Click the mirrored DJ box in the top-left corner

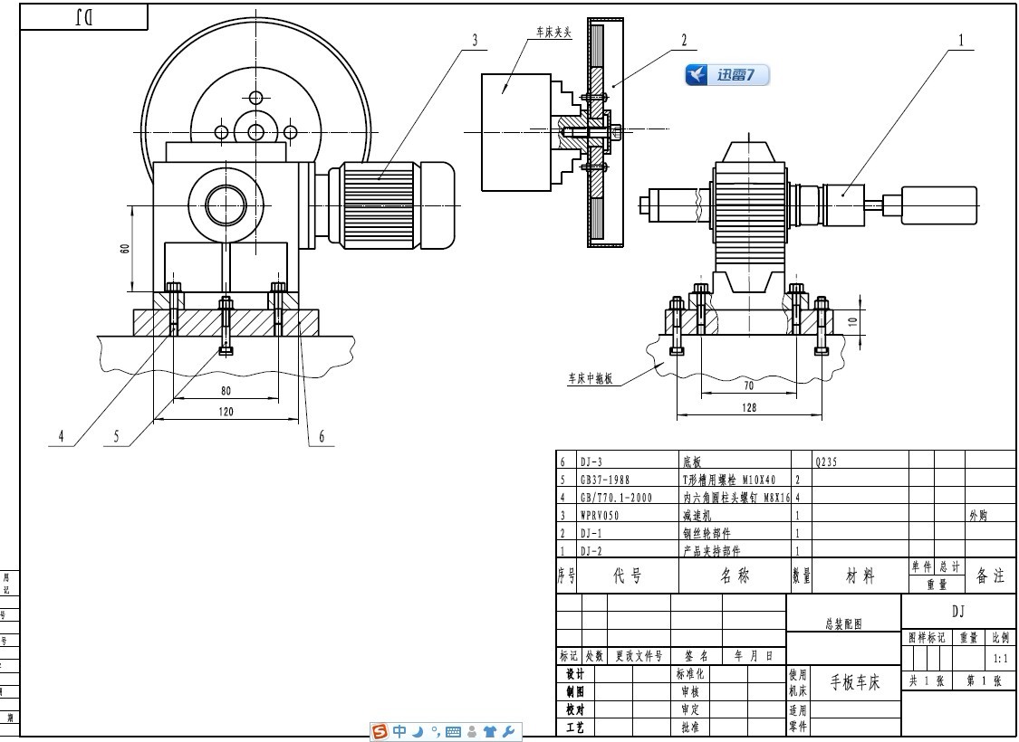(x=84, y=17)
